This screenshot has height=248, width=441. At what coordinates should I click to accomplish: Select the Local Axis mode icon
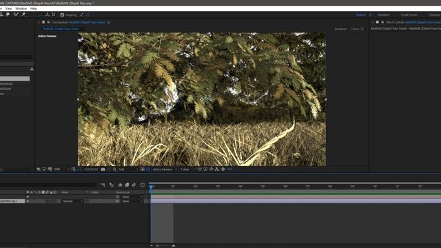[41, 14]
